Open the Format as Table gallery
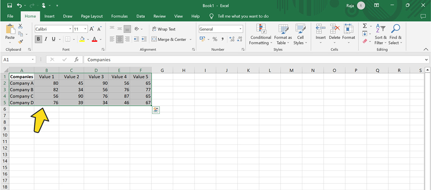Viewport: 431px width, 190px height. [283, 29]
